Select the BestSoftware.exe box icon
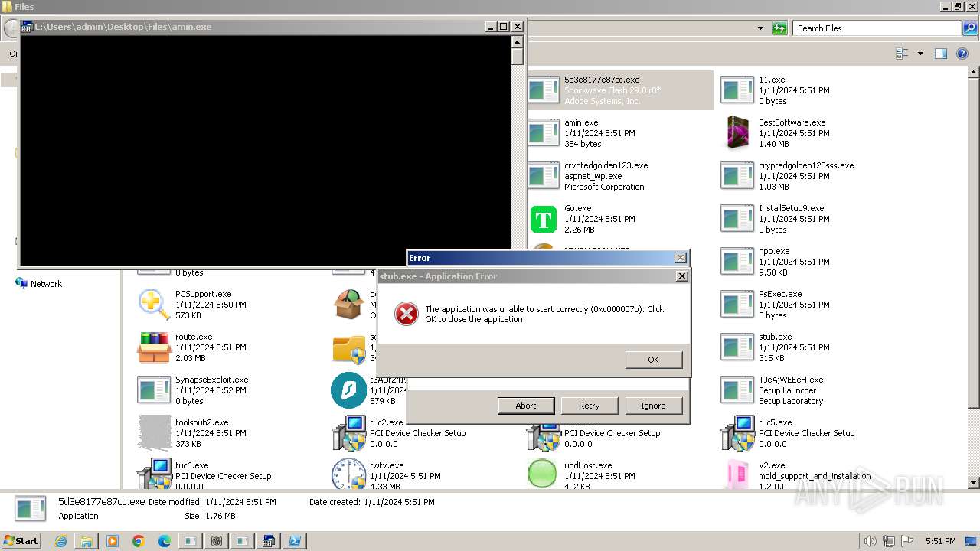The image size is (980, 551). coord(738,133)
